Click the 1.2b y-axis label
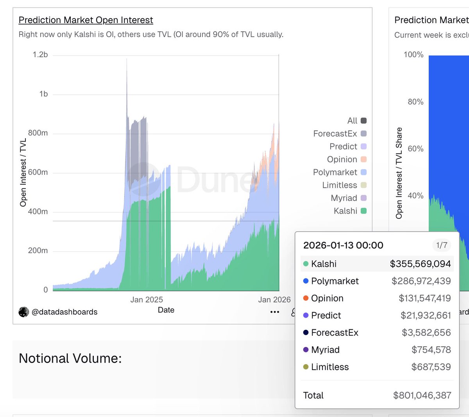The width and height of the screenshot is (469, 417). tap(40, 54)
